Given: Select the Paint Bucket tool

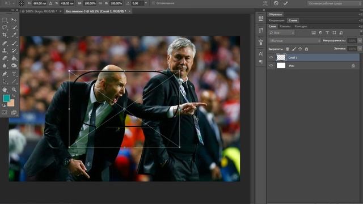Looking at the screenshot, I should tap(14, 58).
